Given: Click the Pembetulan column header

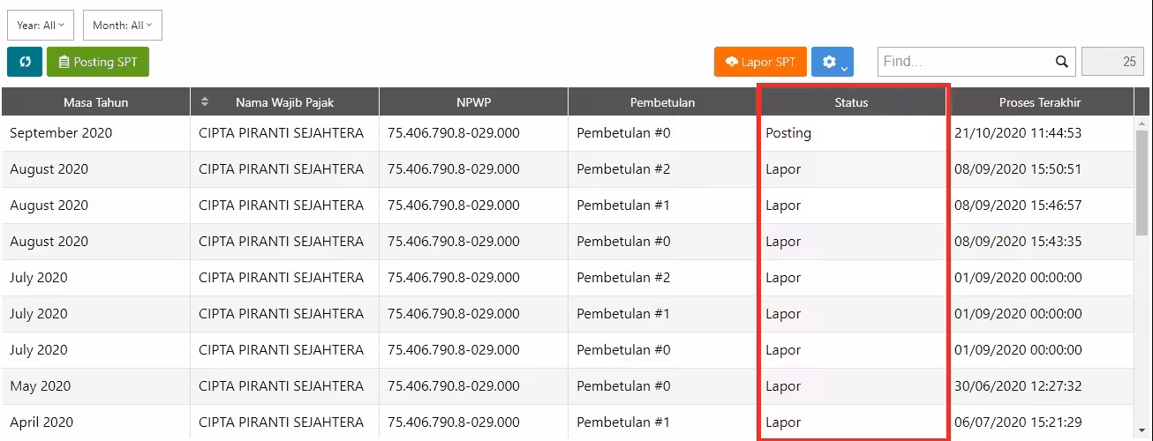Looking at the screenshot, I should pos(662,102).
